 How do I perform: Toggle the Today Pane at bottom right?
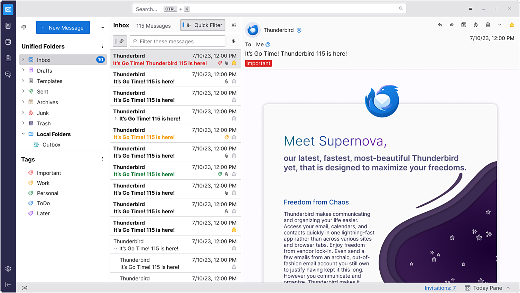[487, 288]
